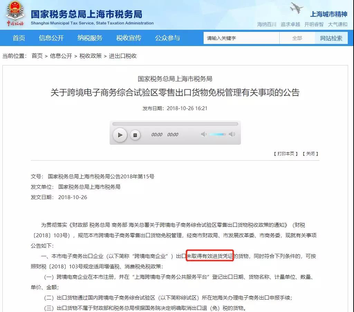Click the 网站检索 search button
354x312 pixels.
331,38
